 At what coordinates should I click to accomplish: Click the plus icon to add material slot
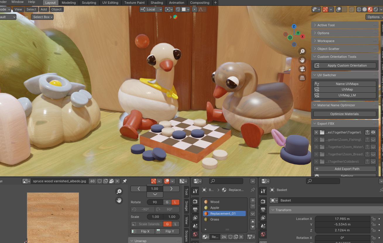(253, 200)
